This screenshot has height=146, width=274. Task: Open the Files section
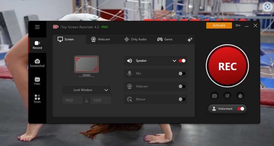37,81
